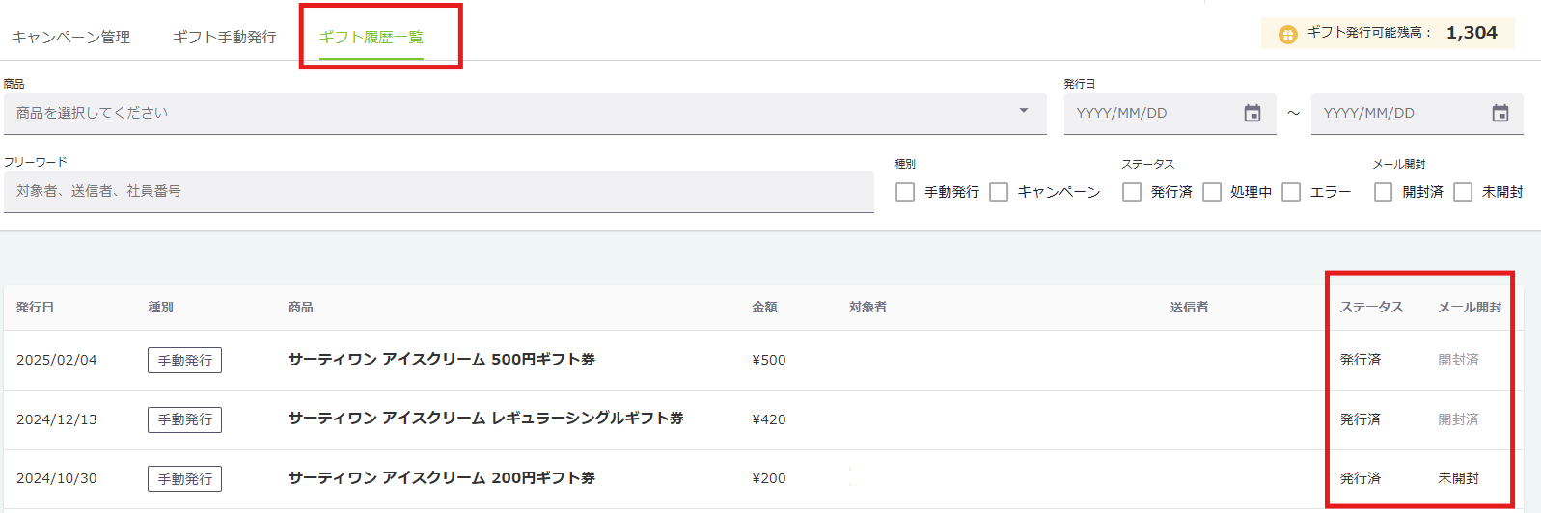Check the キャンペーン type checkbox

pos(999,192)
